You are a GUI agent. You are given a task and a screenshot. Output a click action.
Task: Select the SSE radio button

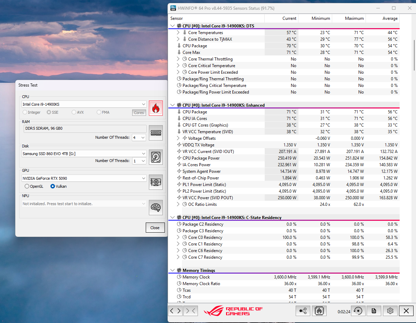coord(49,112)
